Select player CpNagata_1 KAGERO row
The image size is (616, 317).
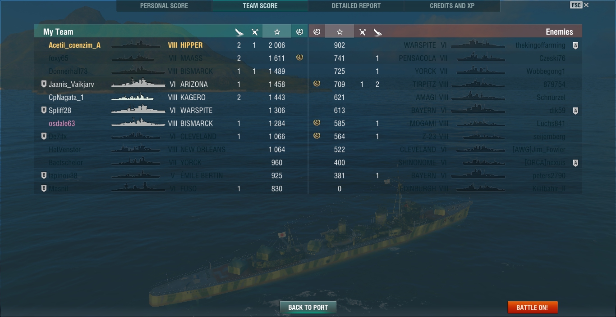(x=171, y=97)
